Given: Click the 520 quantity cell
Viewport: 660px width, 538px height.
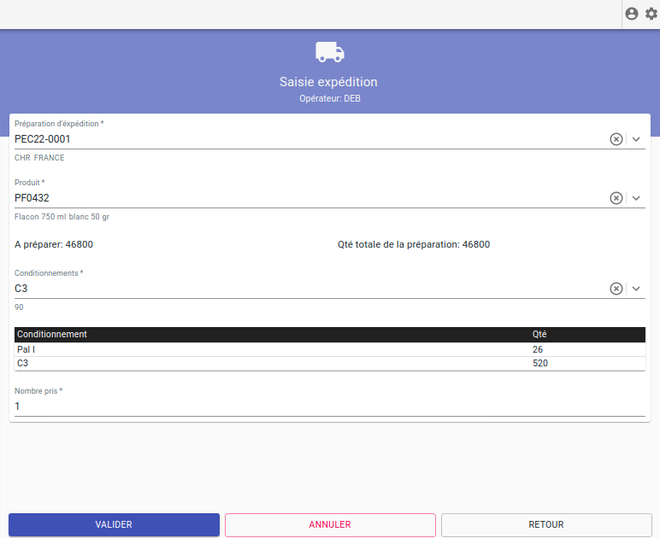Looking at the screenshot, I should pos(540,364).
